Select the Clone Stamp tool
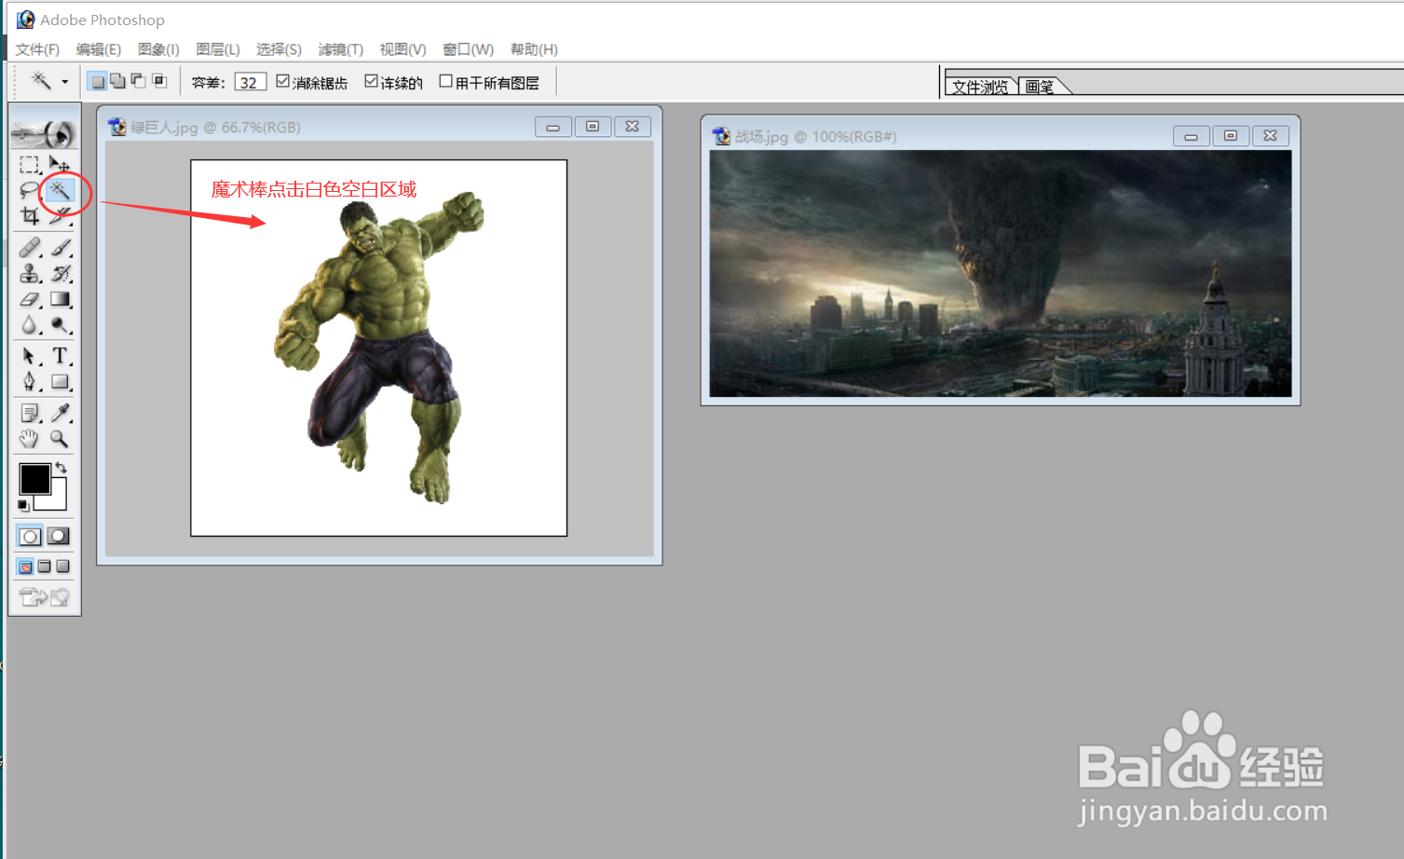This screenshot has width=1404, height=859. coord(30,274)
